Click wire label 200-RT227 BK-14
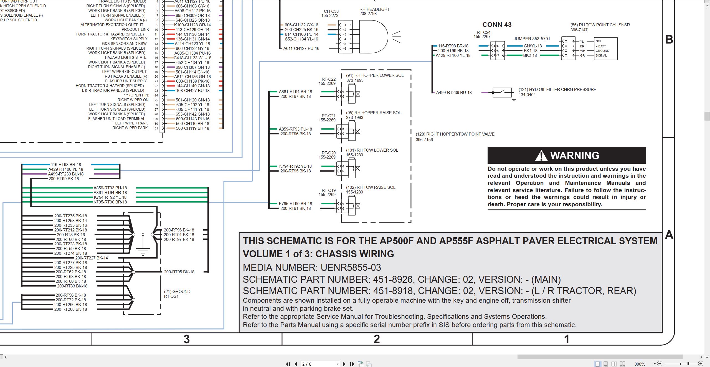This screenshot has width=710, height=367. click(x=92, y=258)
